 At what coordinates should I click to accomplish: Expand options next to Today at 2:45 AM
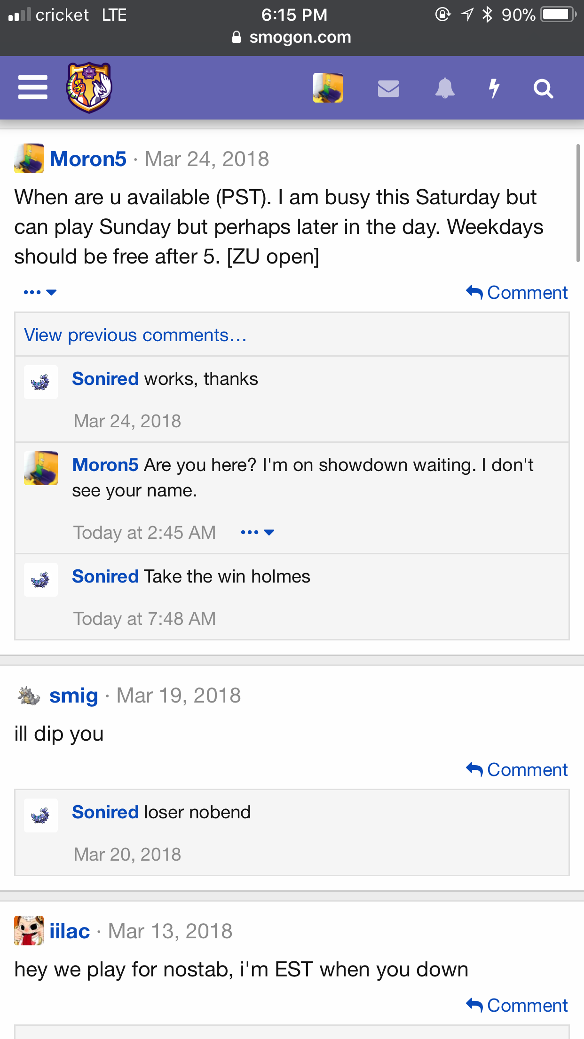click(257, 532)
